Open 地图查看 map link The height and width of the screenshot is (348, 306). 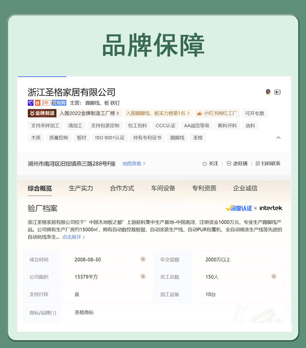134,164
